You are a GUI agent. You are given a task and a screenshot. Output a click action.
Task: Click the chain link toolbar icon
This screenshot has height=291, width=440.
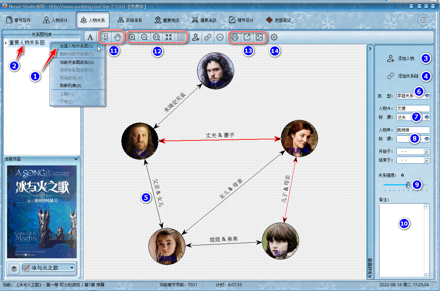(x=207, y=37)
